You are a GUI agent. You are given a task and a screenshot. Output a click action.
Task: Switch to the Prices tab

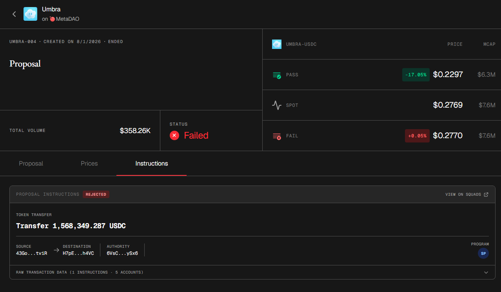point(89,164)
